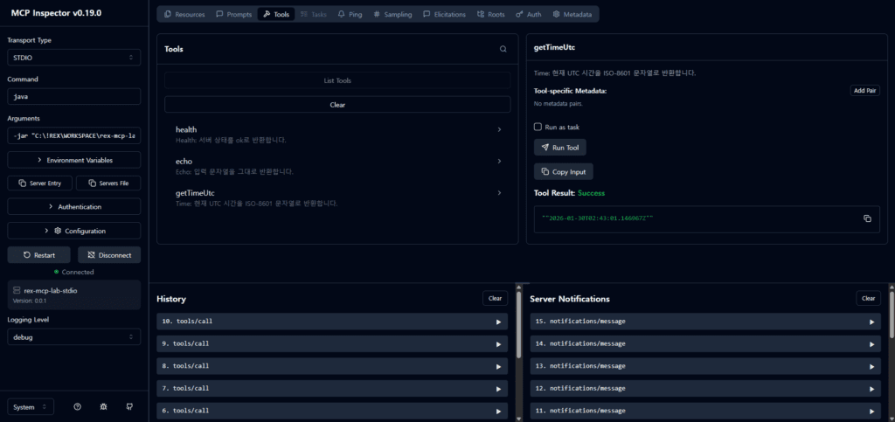Select the echo tool in list
The height and width of the screenshot is (422, 895).
pos(337,166)
